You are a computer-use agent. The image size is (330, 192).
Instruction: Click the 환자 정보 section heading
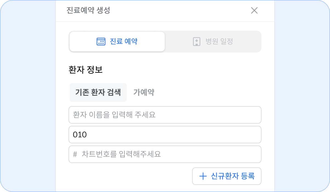pyautogui.click(x=86, y=70)
